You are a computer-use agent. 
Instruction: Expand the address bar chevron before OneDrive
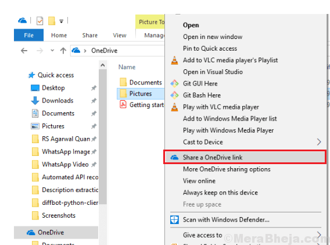pos(85,51)
